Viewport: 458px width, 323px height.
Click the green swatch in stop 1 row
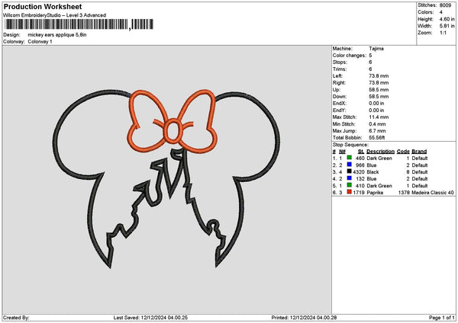pos(350,158)
